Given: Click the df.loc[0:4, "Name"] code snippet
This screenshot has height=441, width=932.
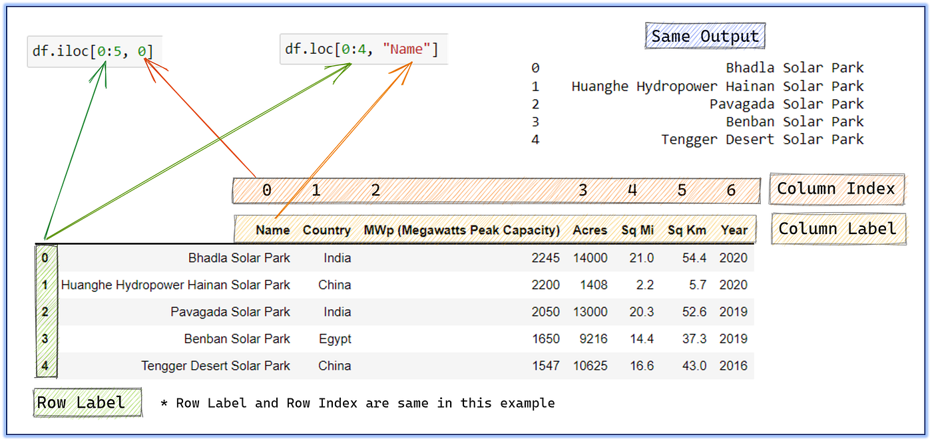Looking at the screenshot, I should pyautogui.click(x=363, y=49).
